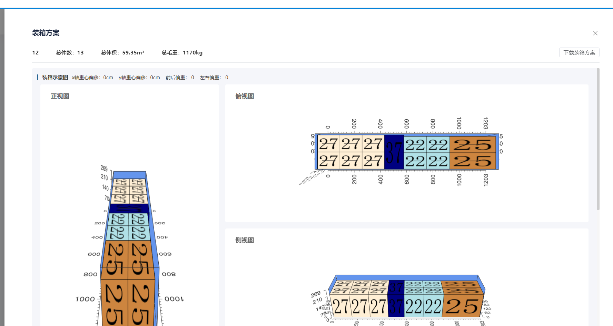Close the 装箱方案 dialog
Image resolution: width=613 pixels, height=326 pixels.
[x=595, y=33]
